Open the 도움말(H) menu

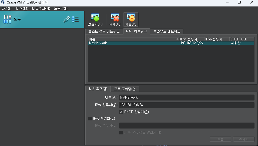(61, 9)
